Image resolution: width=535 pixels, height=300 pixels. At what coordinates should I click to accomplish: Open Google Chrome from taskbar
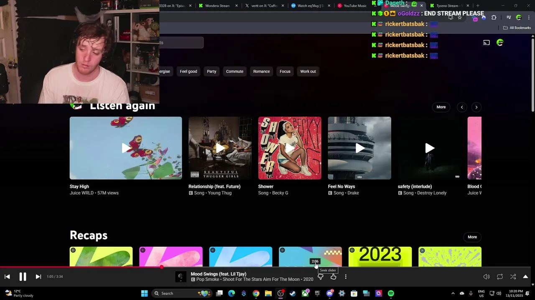tap(256, 293)
